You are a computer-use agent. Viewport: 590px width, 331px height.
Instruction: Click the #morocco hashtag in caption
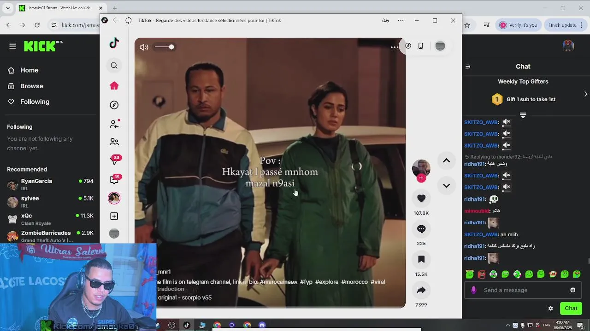click(x=354, y=282)
